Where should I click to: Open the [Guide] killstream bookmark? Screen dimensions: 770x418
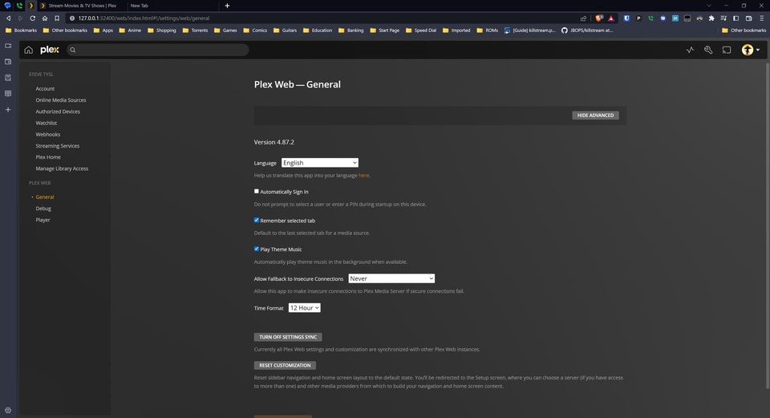529,30
